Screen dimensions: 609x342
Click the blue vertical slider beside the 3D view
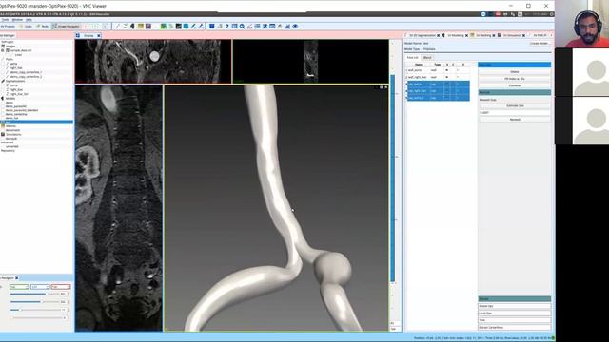click(393, 179)
